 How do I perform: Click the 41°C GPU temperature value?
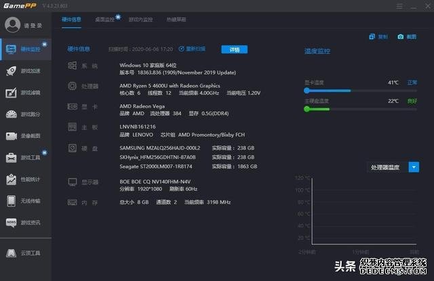click(393, 83)
